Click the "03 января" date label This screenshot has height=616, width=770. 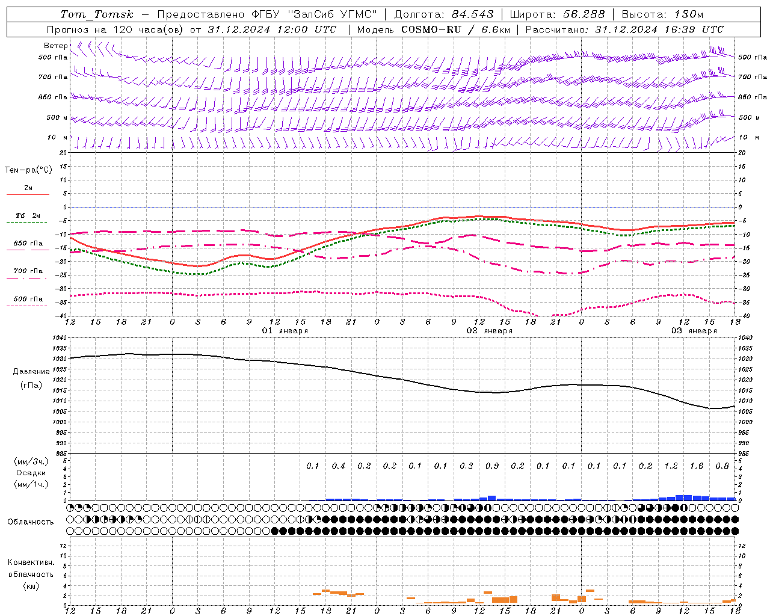(694, 331)
